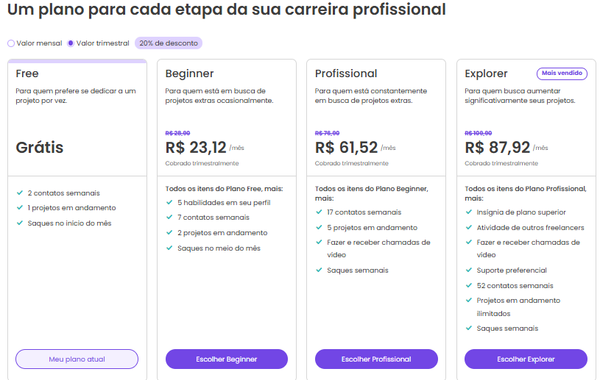Select the Valor trimestral billing option
The height and width of the screenshot is (380, 600).
coord(71,43)
